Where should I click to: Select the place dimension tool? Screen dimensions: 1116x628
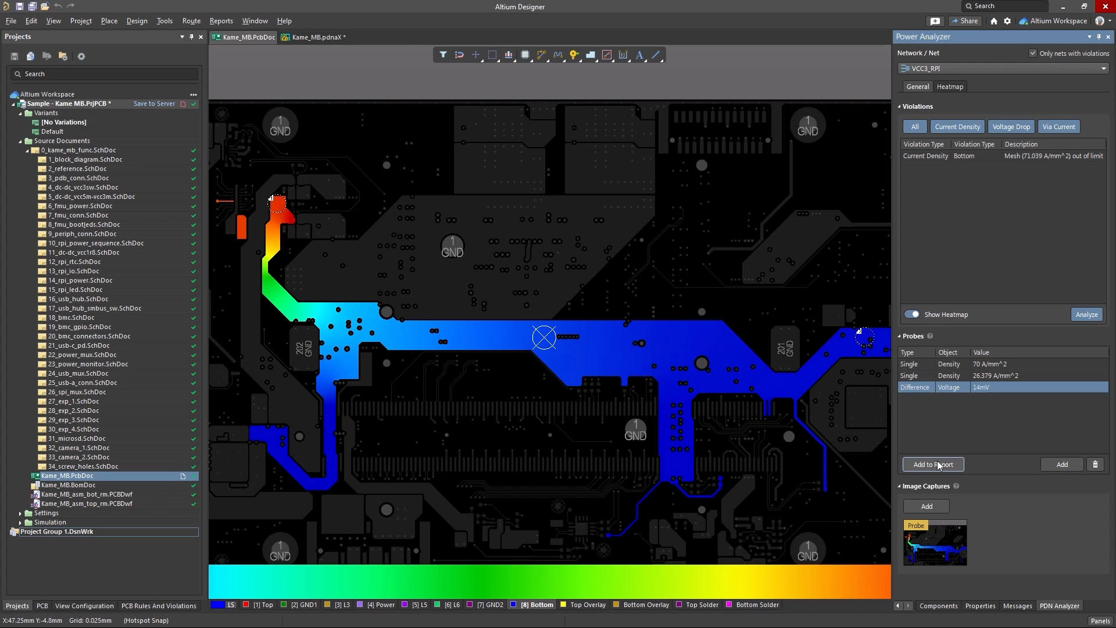[x=623, y=55]
